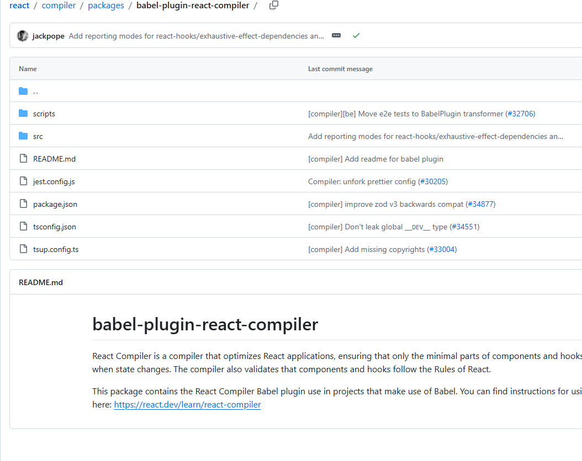582x461 pixels.
Task: Open jackpope's profile link
Action: point(48,36)
